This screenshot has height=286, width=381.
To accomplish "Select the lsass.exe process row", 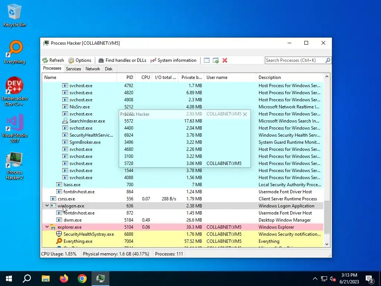I will (182, 185).
